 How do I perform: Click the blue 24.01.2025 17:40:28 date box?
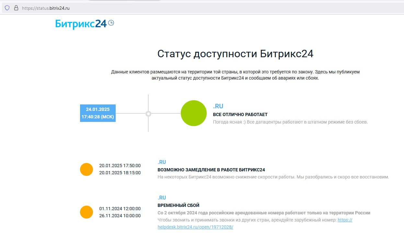coord(98,113)
